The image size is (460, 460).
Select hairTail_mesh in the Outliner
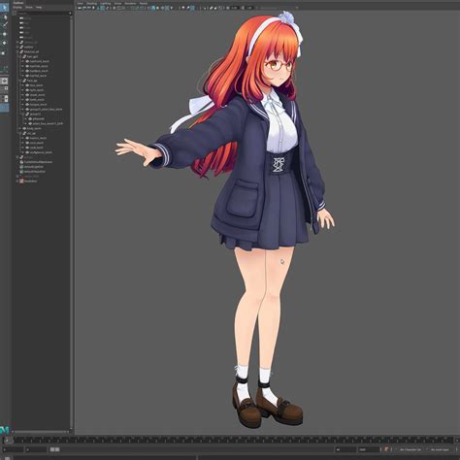pyautogui.click(x=38, y=76)
